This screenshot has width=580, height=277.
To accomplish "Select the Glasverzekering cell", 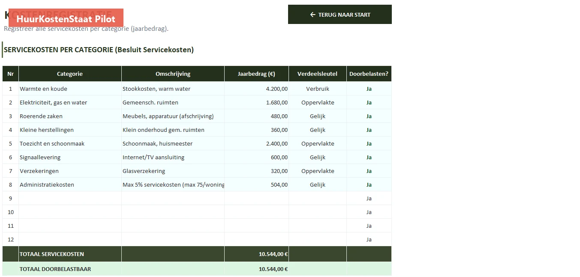I will [173, 171].
